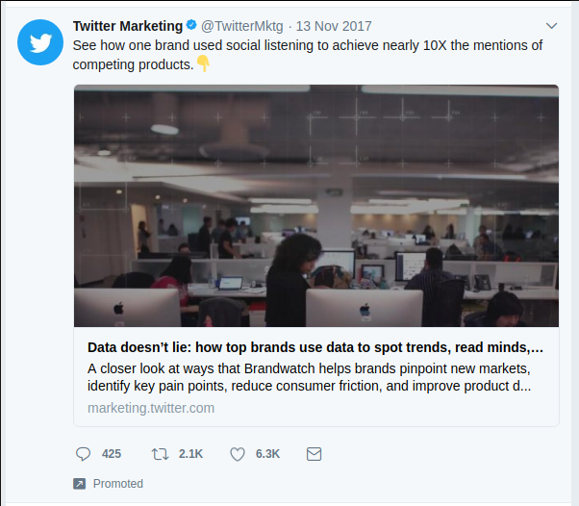Open the "Data doesn't lie" article headline
This screenshot has height=506, width=579.
pos(315,347)
